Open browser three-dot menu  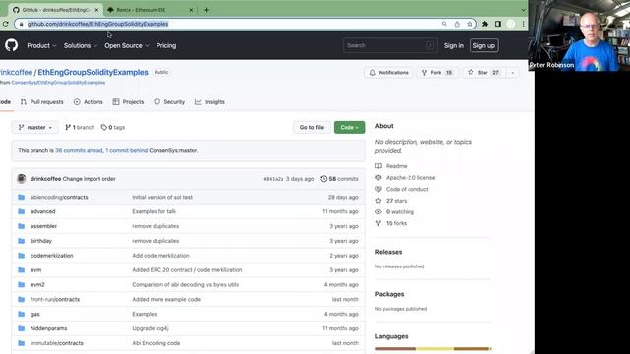[523, 24]
